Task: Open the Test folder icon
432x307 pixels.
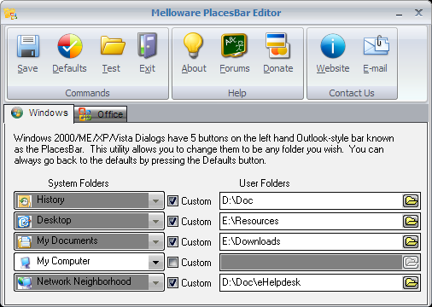Action: (x=113, y=45)
